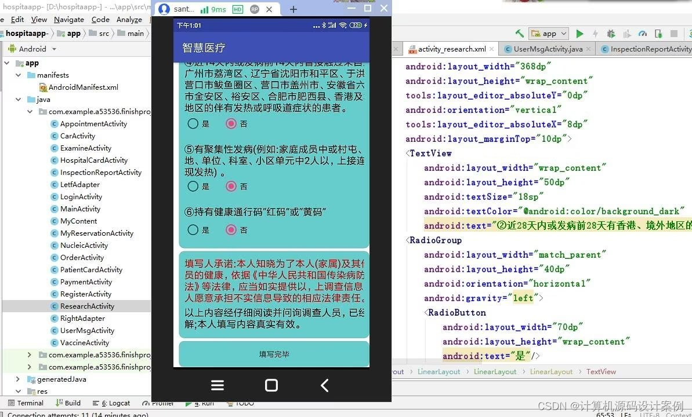Switch to the UserMsgActivity.java tab
This screenshot has width=692, height=417.
547,49
